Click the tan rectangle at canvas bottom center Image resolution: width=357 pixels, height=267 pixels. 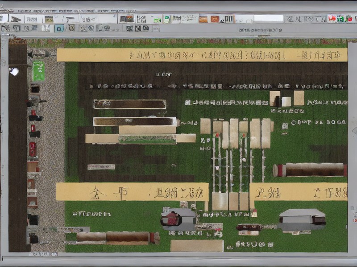pos(197,246)
